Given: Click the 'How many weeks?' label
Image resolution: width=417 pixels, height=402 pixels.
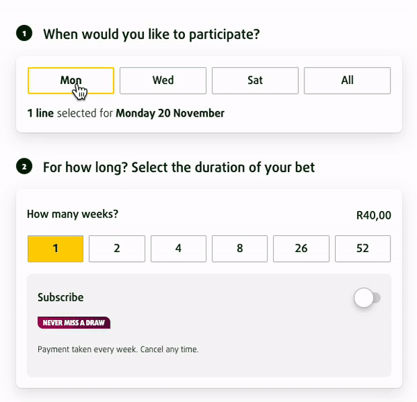Looking at the screenshot, I should (72, 214).
